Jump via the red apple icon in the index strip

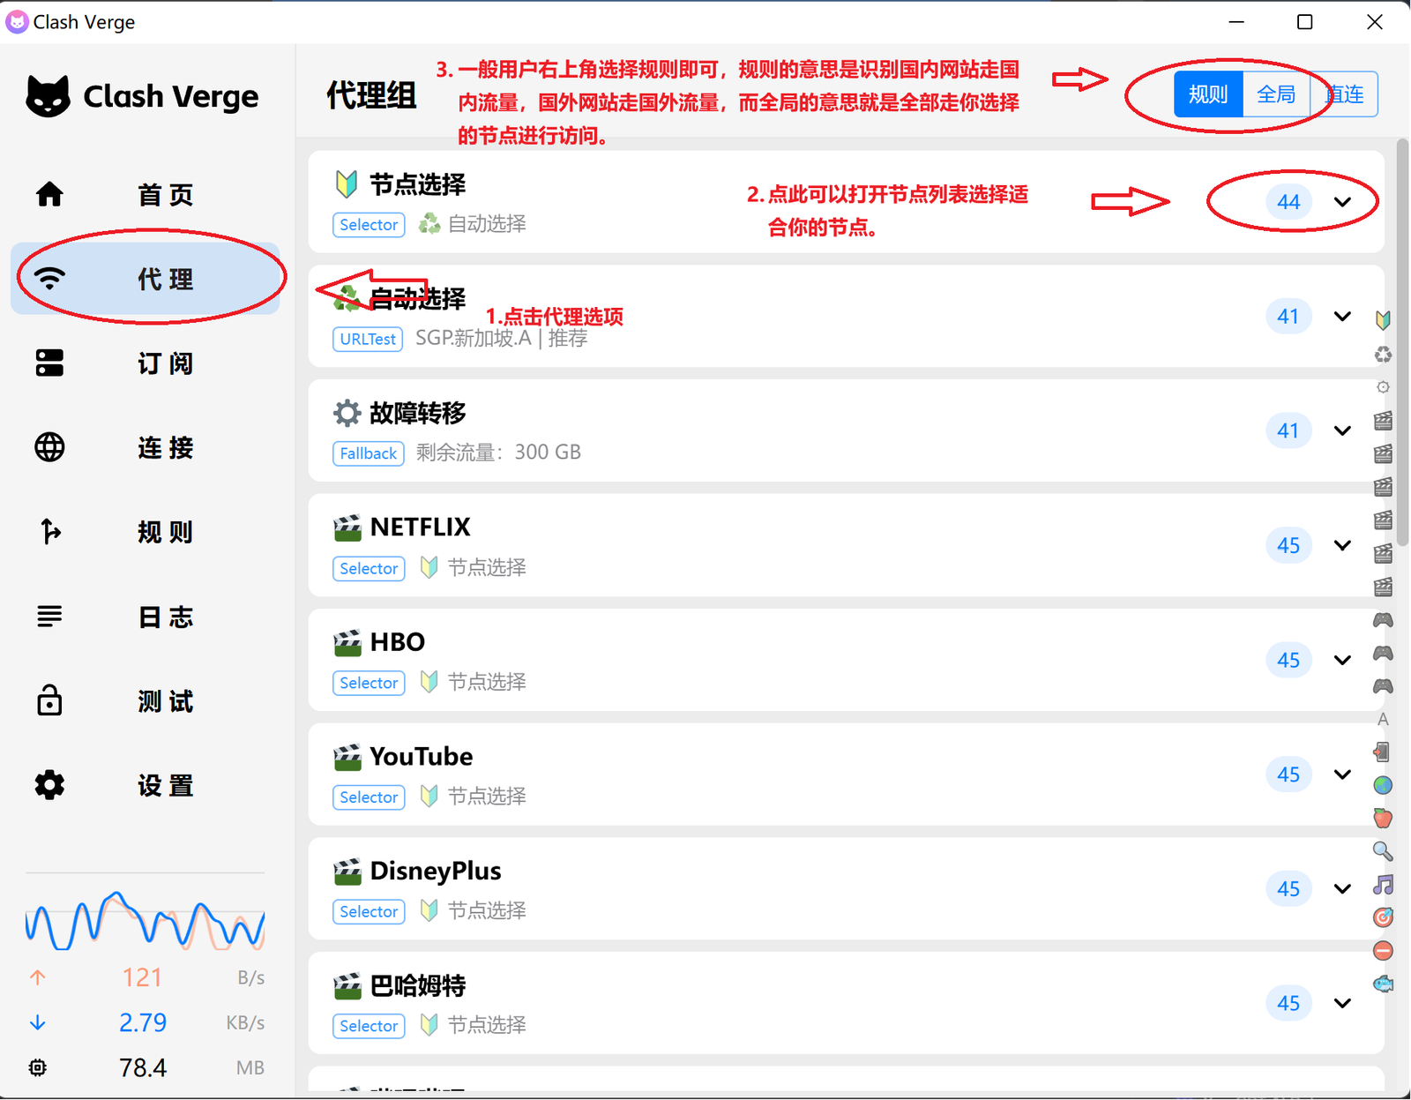(x=1383, y=818)
